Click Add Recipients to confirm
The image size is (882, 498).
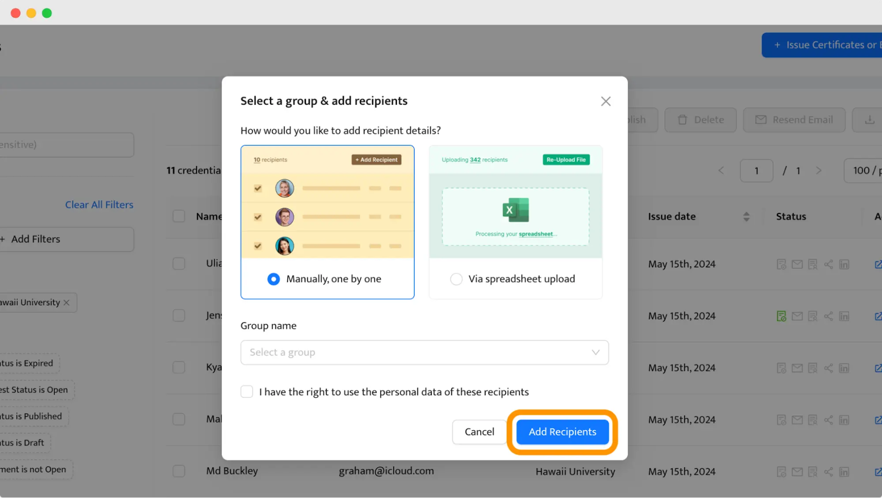[x=562, y=432]
